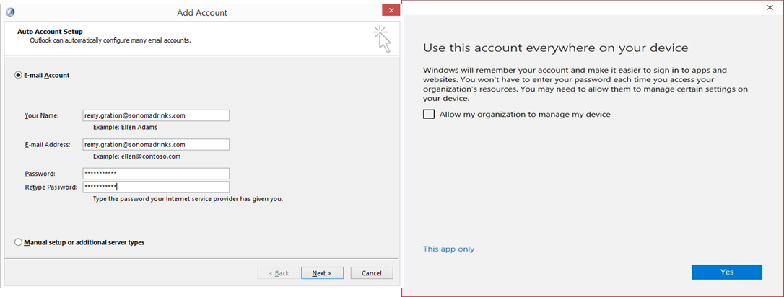The width and height of the screenshot is (784, 297).
Task: Click the 'E-mail Address:' label
Action: pyautogui.click(x=48, y=145)
